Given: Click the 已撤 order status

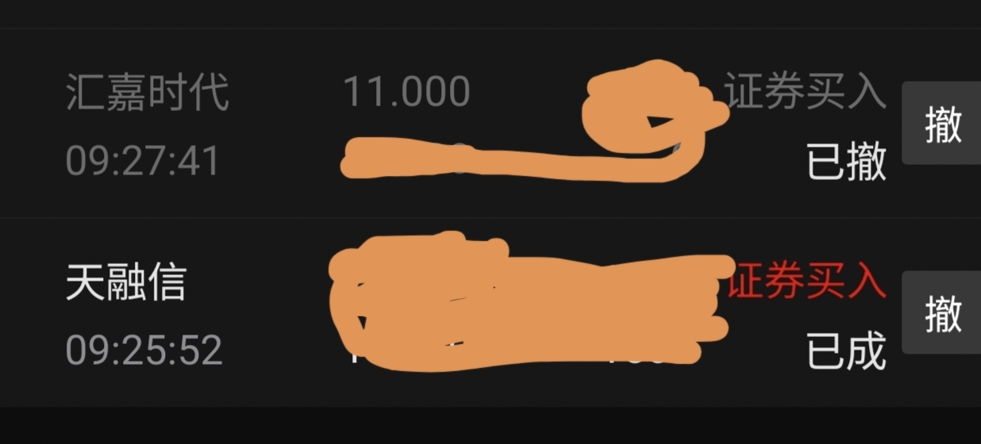Looking at the screenshot, I should [846, 162].
